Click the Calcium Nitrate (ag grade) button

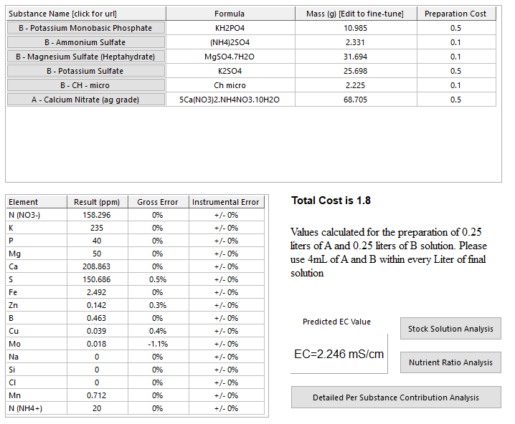(x=86, y=100)
